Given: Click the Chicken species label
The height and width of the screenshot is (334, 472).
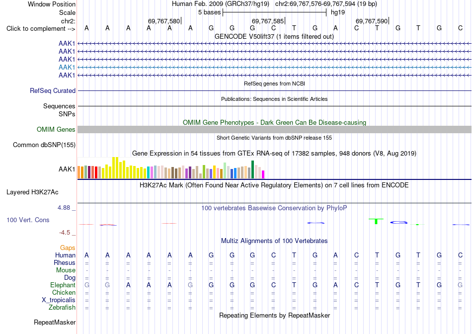Looking at the screenshot, I should [x=64, y=292].
